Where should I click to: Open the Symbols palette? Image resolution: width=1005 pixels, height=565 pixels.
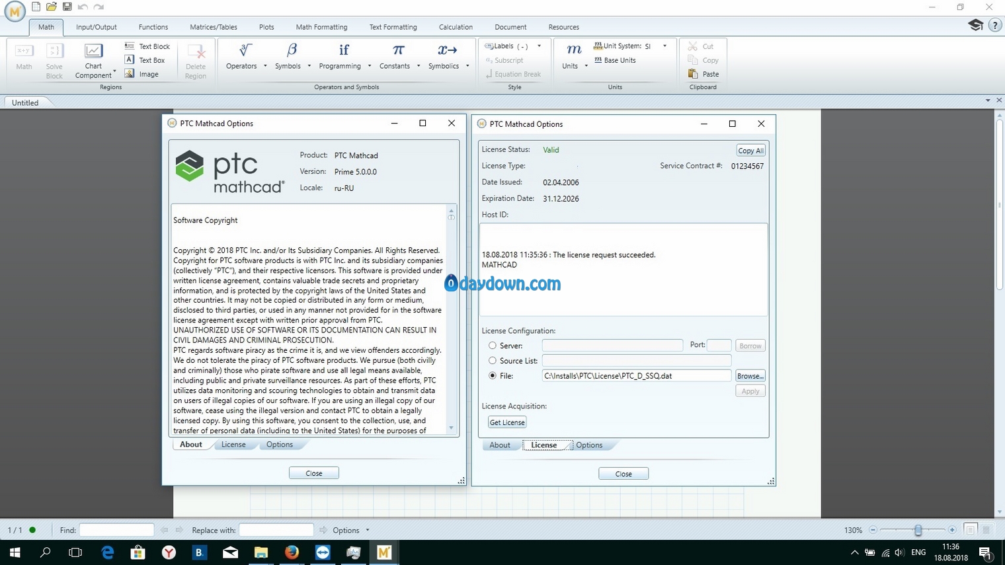[288, 57]
